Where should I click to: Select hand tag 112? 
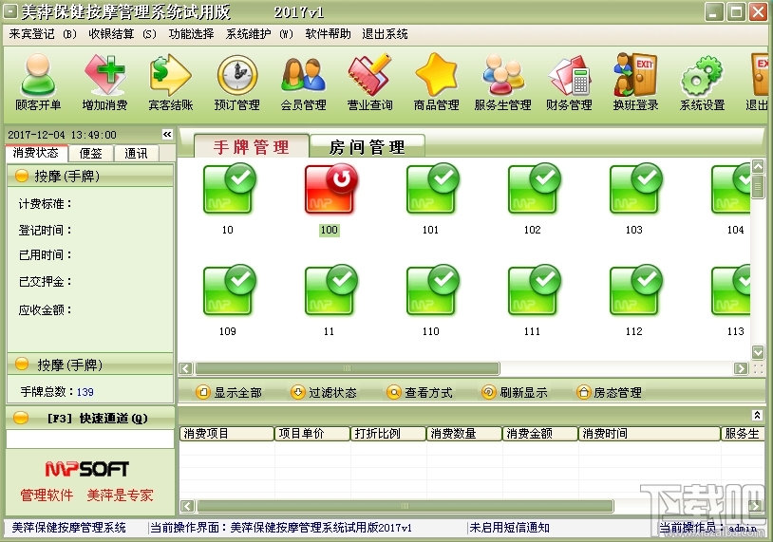pos(635,290)
